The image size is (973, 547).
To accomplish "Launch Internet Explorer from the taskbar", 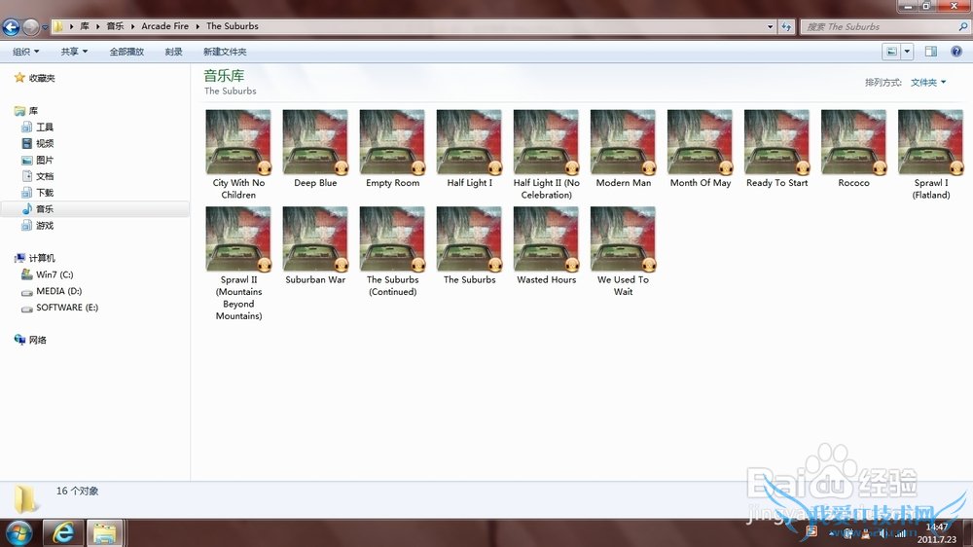I will coord(63,532).
